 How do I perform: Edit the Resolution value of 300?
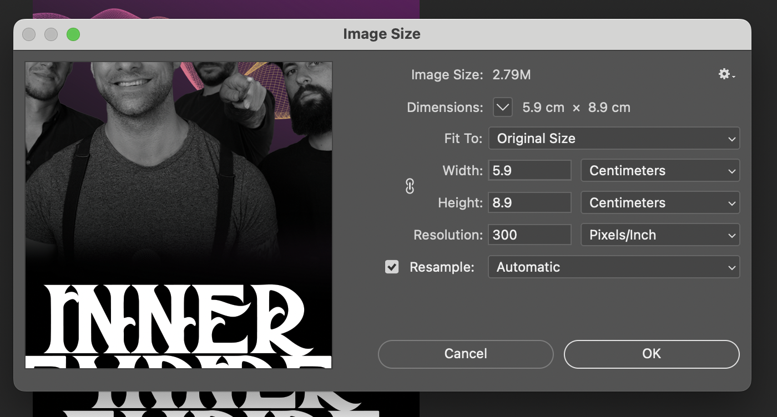point(529,235)
